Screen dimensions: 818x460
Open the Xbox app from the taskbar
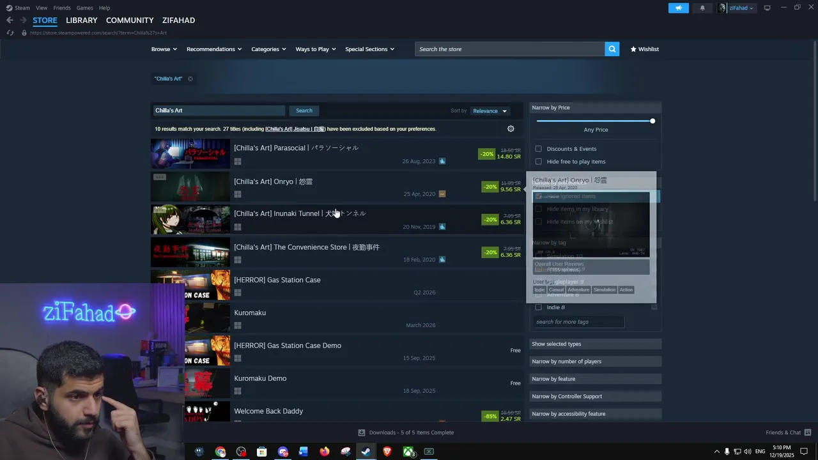point(408,452)
